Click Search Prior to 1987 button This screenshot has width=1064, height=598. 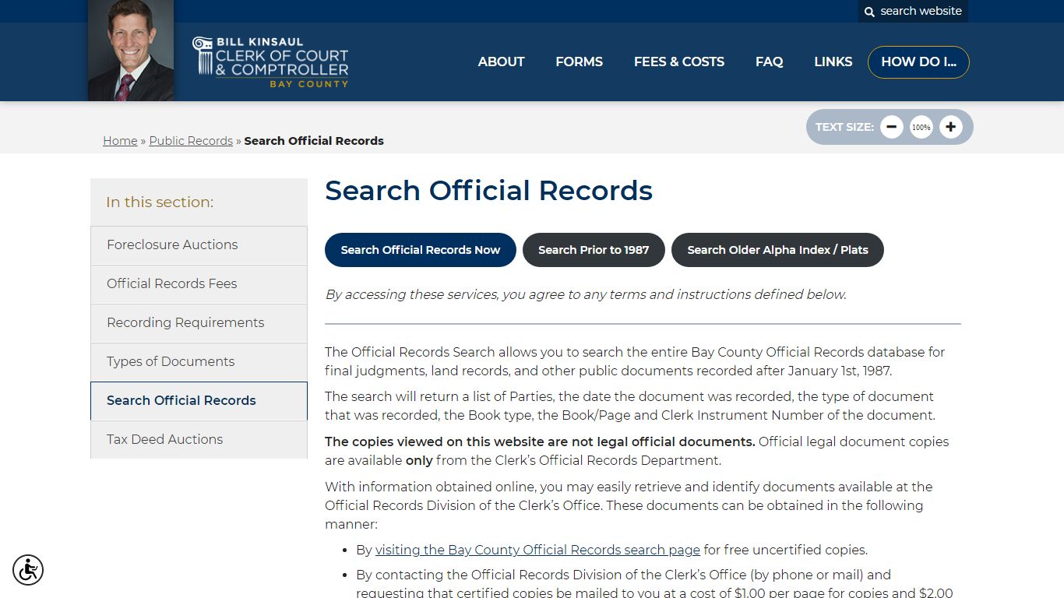click(x=594, y=250)
